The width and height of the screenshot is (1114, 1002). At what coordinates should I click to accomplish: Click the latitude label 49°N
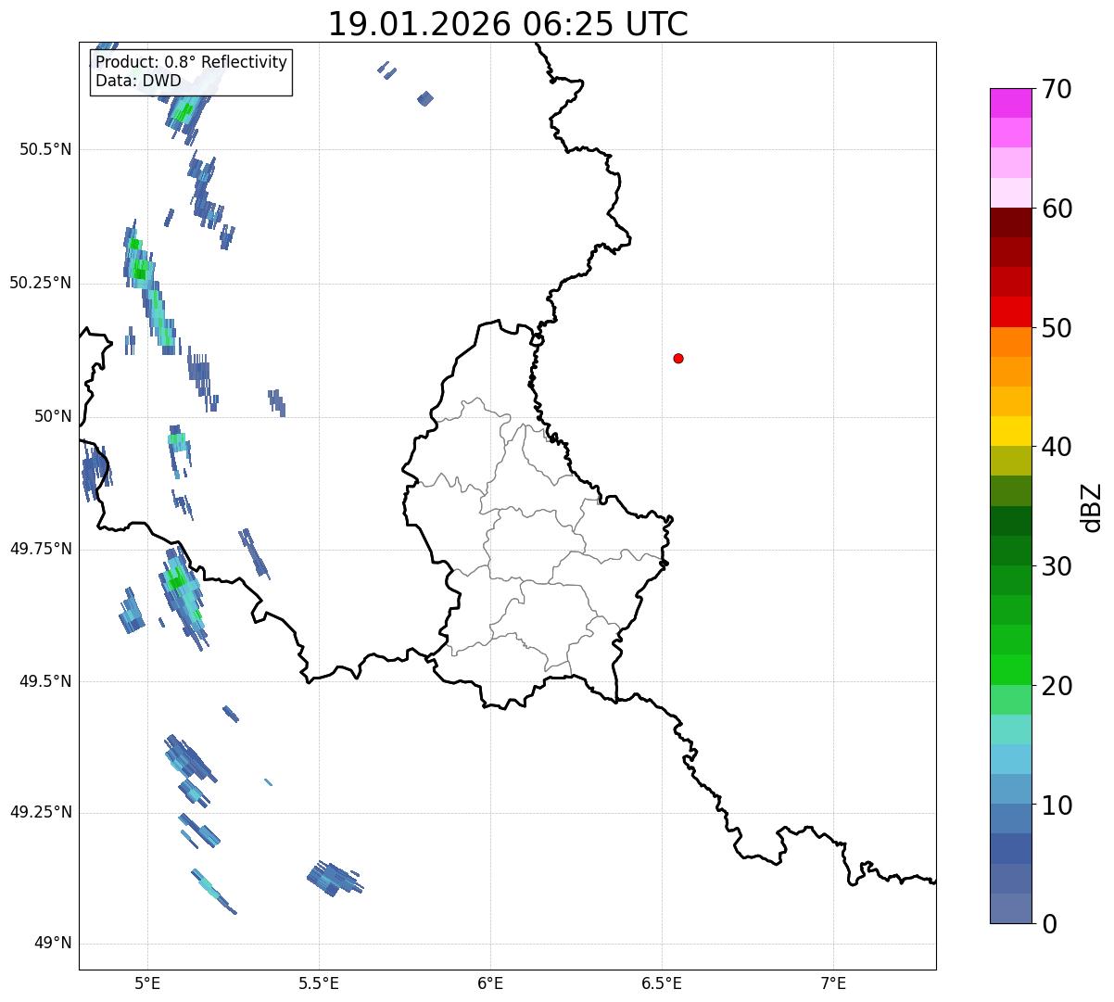click(53, 944)
